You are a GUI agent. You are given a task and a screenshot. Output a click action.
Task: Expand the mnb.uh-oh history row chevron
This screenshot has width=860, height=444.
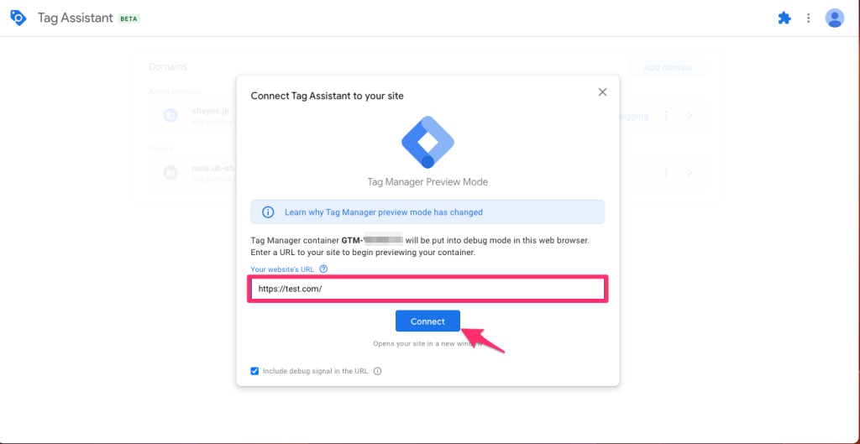[690, 173]
